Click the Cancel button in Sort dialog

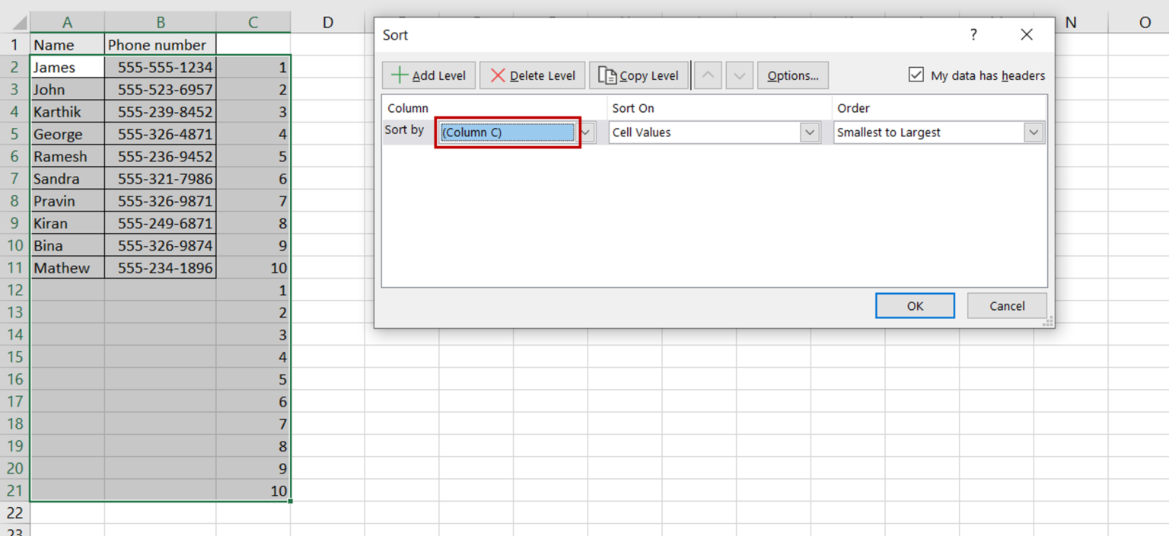point(1006,305)
